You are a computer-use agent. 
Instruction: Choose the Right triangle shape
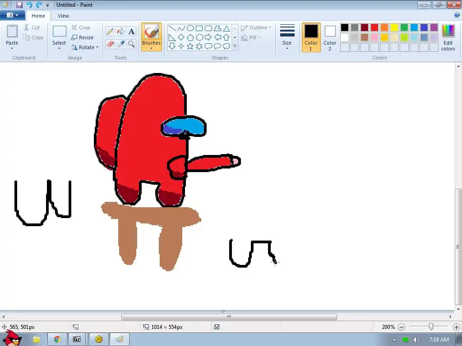pos(172,37)
